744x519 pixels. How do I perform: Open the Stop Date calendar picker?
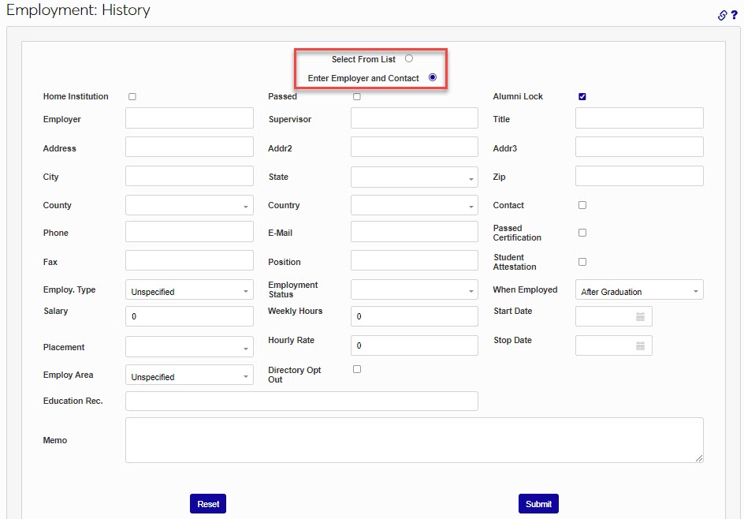640,345
